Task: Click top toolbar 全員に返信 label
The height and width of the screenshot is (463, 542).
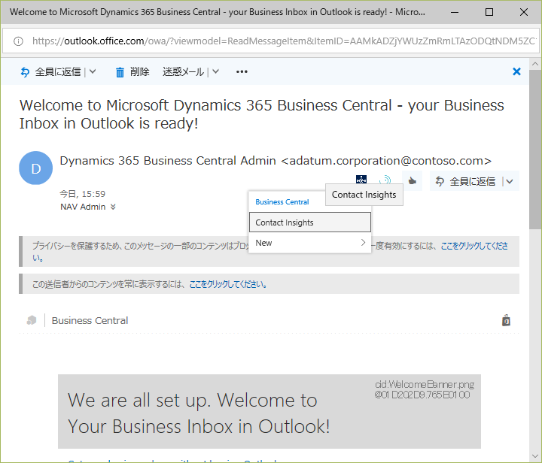Action: 58,71
